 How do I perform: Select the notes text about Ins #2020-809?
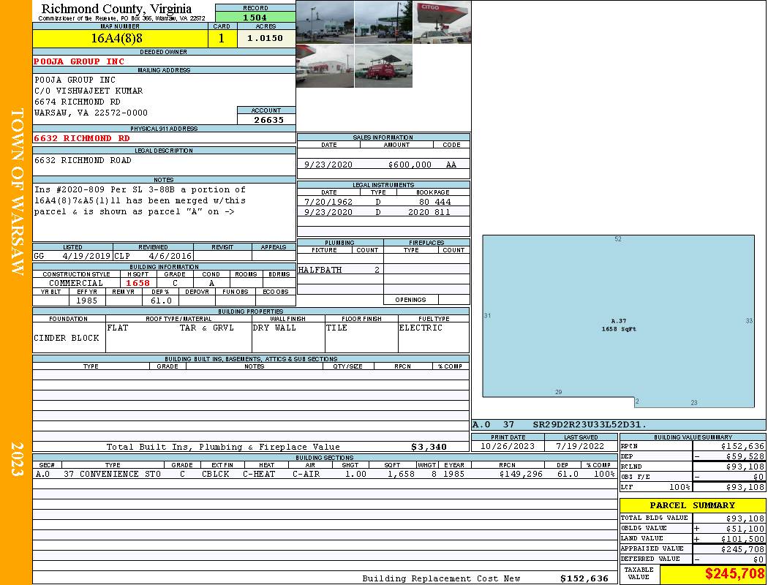[139, 200]
